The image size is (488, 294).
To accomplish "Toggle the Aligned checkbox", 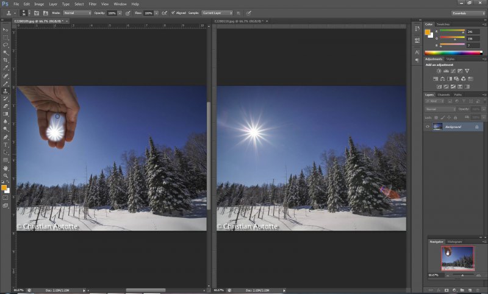I will (174, 12).
